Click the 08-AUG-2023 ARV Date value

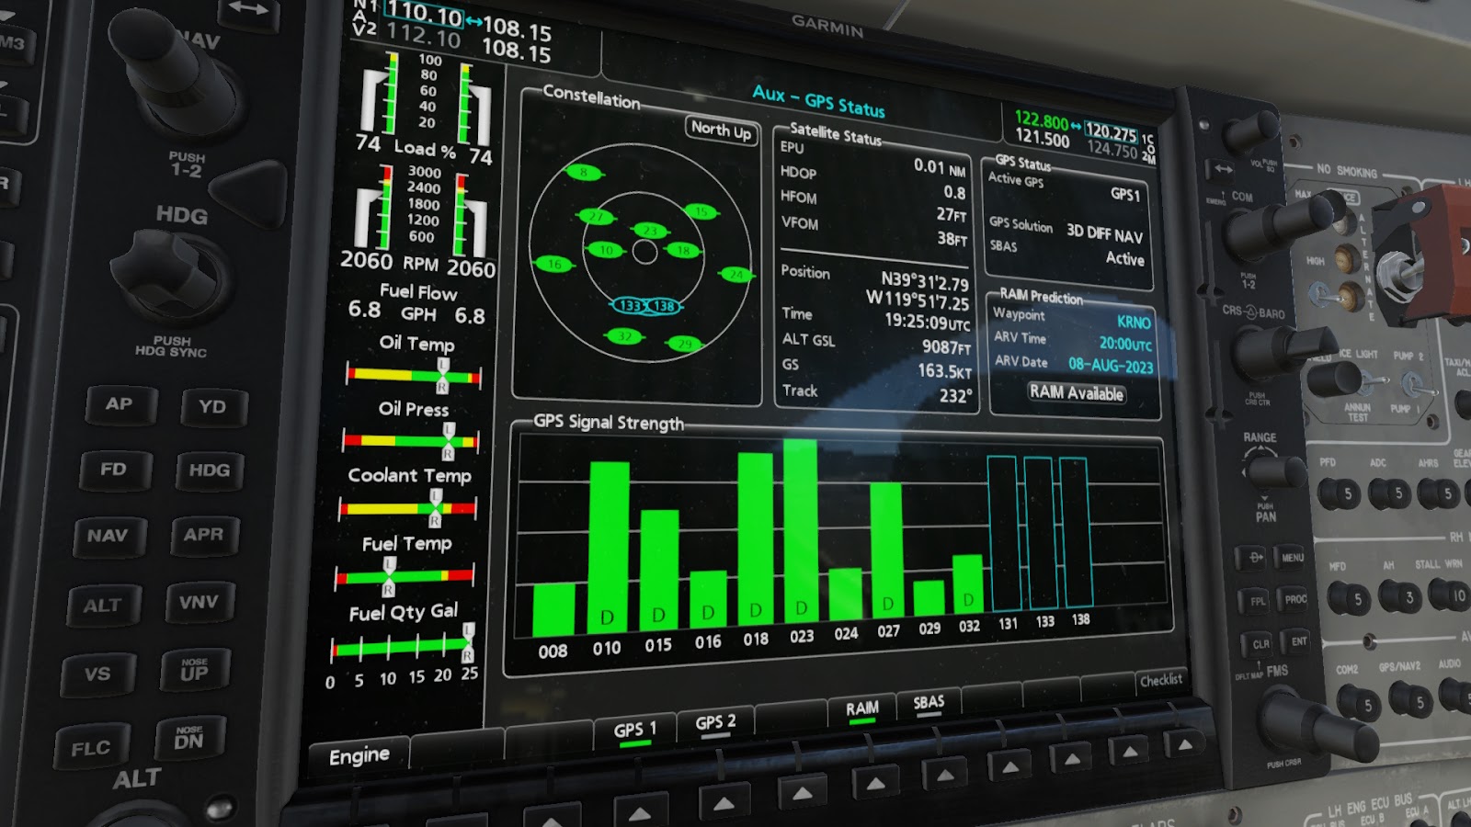[1110, 365]
